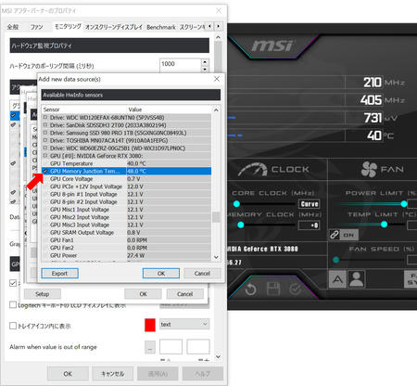417x386 pixels.
Task: Click the link ON icon under temp limit
Action: (344, 235)
